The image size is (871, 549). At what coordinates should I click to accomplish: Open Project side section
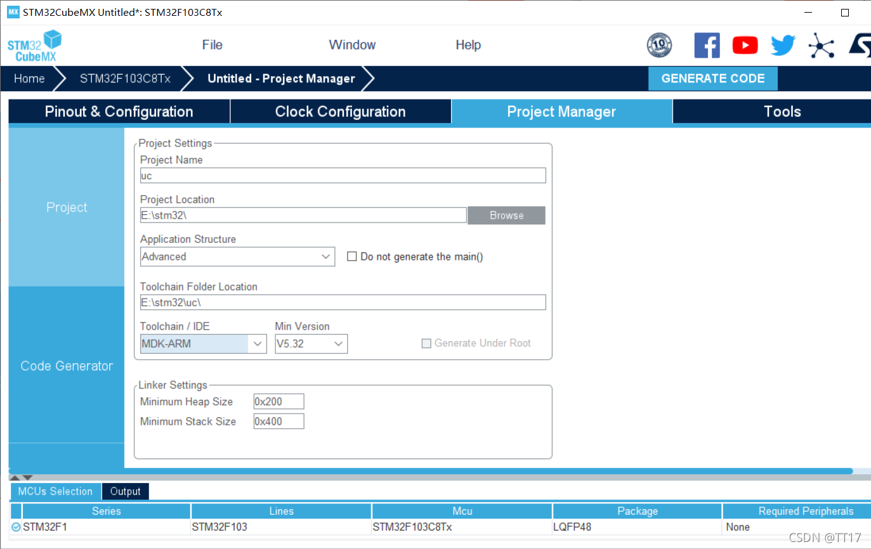coord(67,207)
